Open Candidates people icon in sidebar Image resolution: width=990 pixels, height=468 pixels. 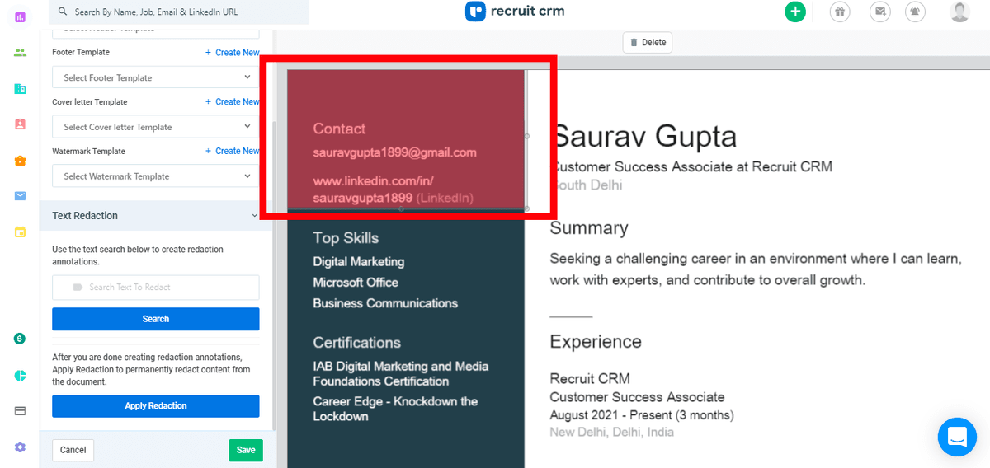(x=20, y=53)
